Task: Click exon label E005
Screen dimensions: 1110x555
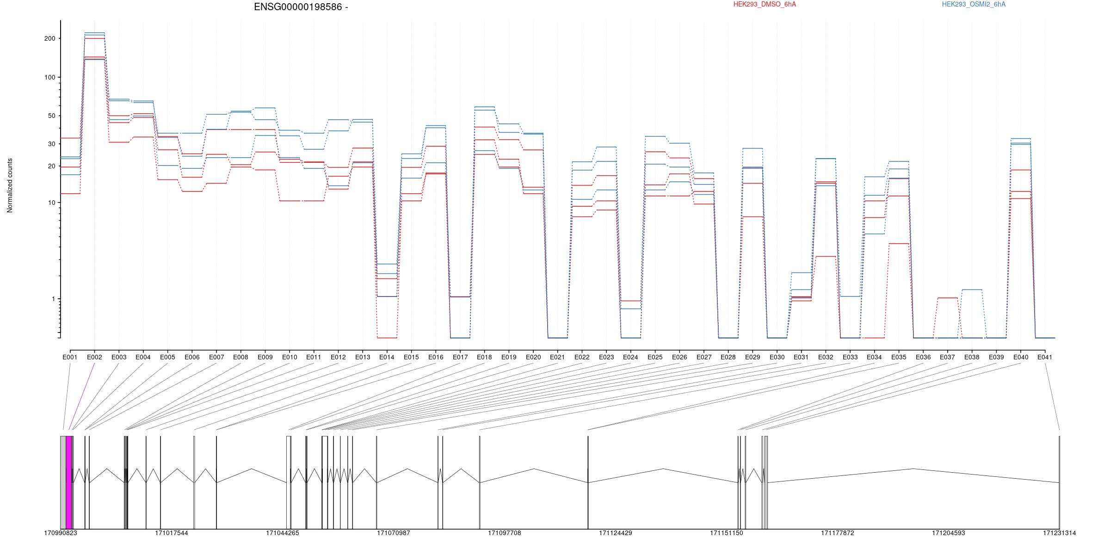Action: [x=167, y=358]
